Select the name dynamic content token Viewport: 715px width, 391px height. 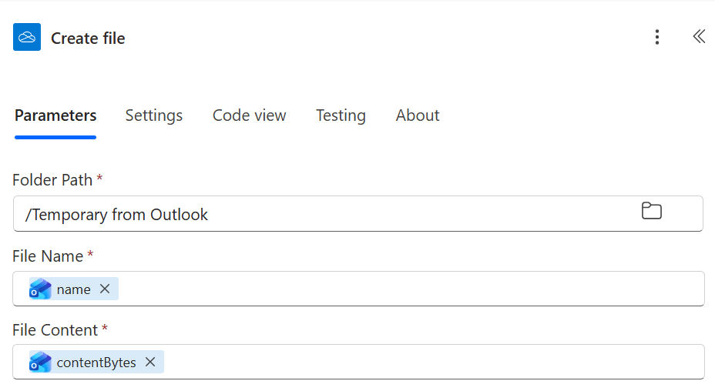tap(73, 289)
